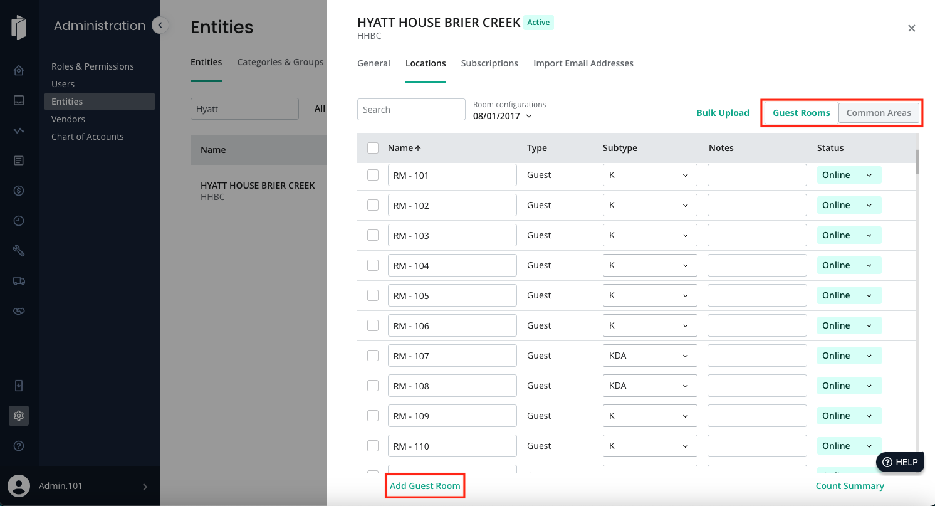This screenshot has width=935, height=506.
Task: Check the box for RM - 105
Action: click(x=373, y=295)
